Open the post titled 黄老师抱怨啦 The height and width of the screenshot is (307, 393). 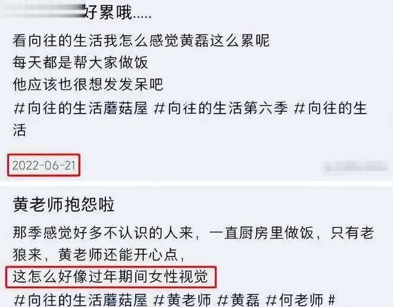(64, 204)
